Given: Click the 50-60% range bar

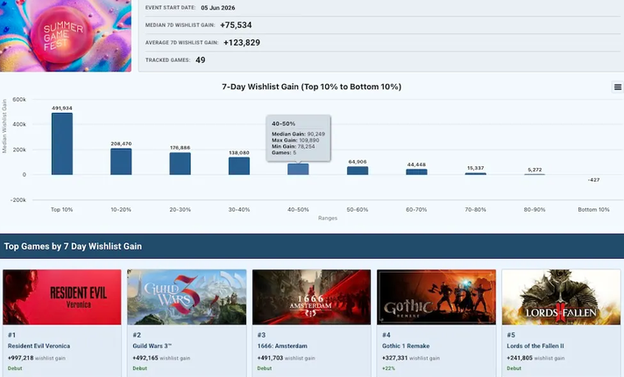Looking at the screenshot, I should click(358, 171).
